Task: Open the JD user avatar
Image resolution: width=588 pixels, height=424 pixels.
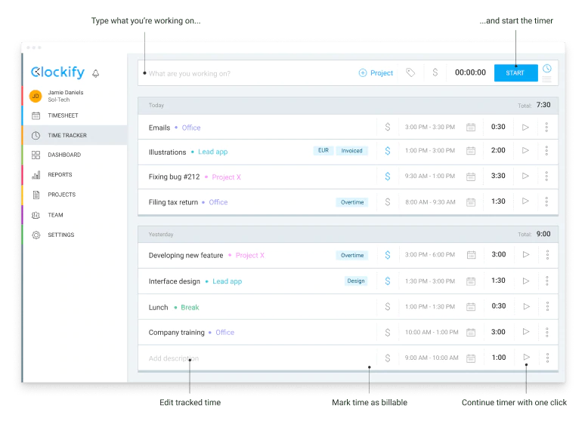Action: pos(36,96)
